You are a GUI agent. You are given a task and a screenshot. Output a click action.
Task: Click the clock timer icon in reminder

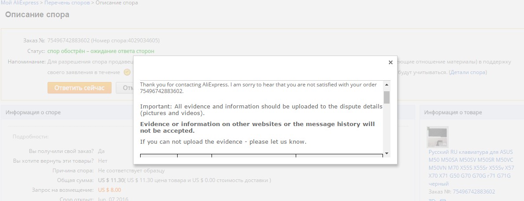tap(127, 72)
